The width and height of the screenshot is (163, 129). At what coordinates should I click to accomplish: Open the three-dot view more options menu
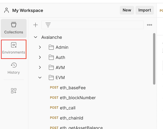pyautogui.click(x=149, y=25)
